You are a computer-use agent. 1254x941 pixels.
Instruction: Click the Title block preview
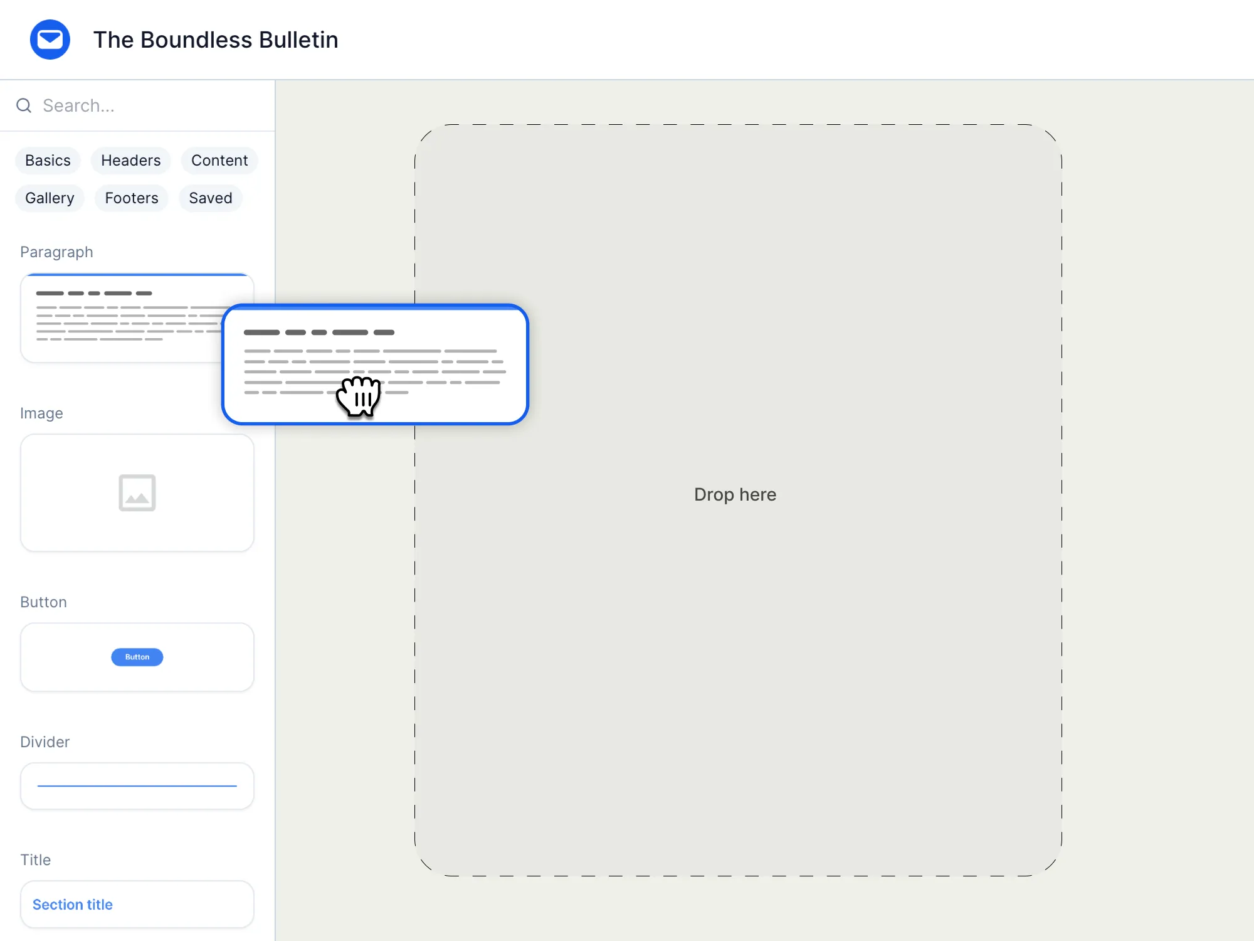tap(137, 904)
